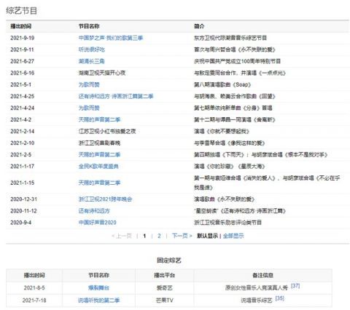Click the 浙江卫视喜剧春晚 program name
This screenshot has height=310, width=350.
pos(99,143)
